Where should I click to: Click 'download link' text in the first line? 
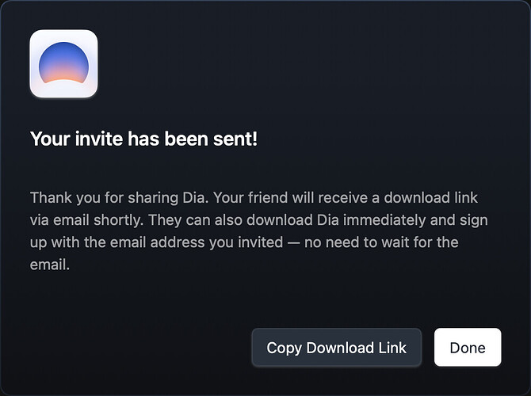[x=431, y=198]
